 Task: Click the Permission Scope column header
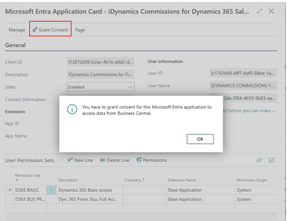click(x=252, y=180)
